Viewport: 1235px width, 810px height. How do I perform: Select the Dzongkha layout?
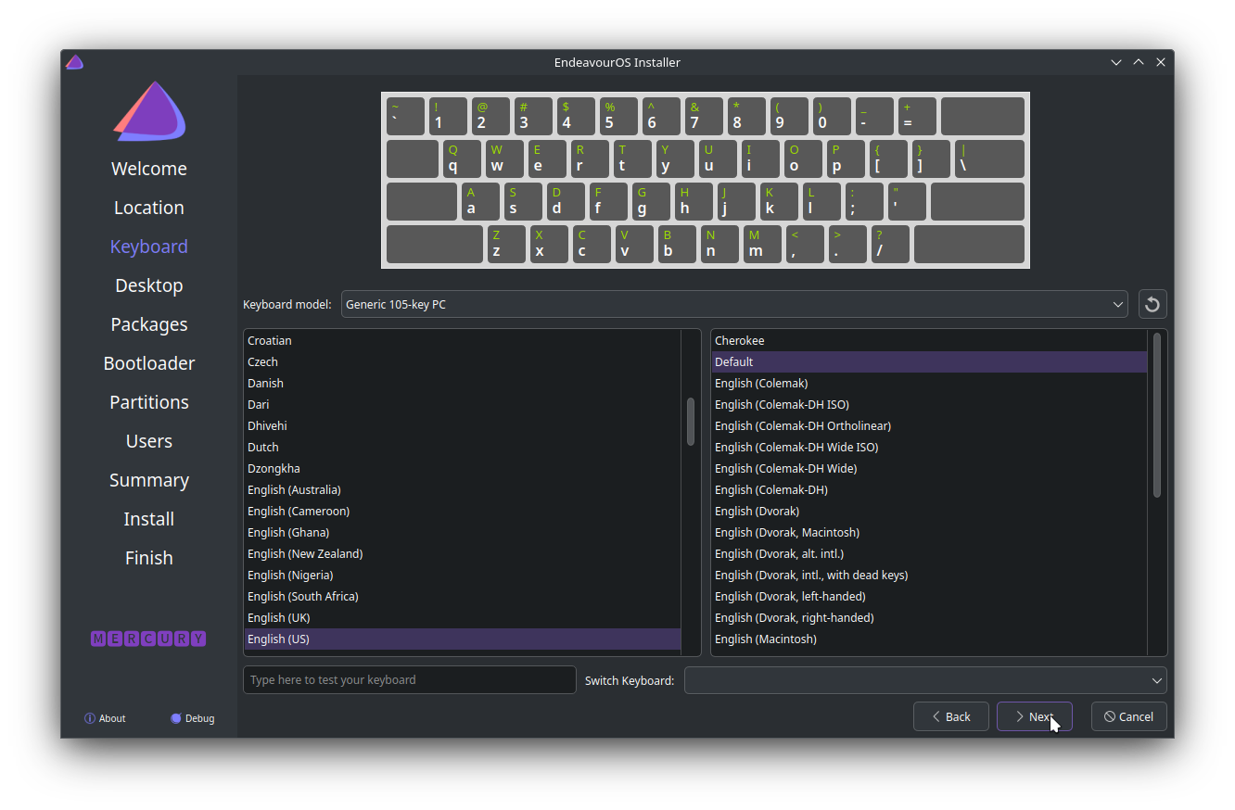pyautogui.click(x=462, y=468)
